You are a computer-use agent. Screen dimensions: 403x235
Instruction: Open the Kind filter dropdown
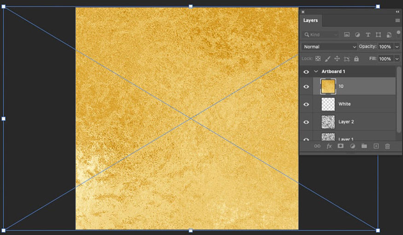click(321, 34)
